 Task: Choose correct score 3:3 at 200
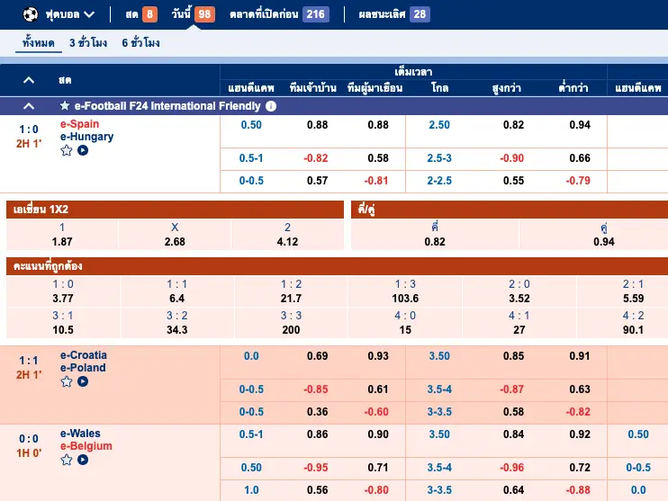(291, 323)
